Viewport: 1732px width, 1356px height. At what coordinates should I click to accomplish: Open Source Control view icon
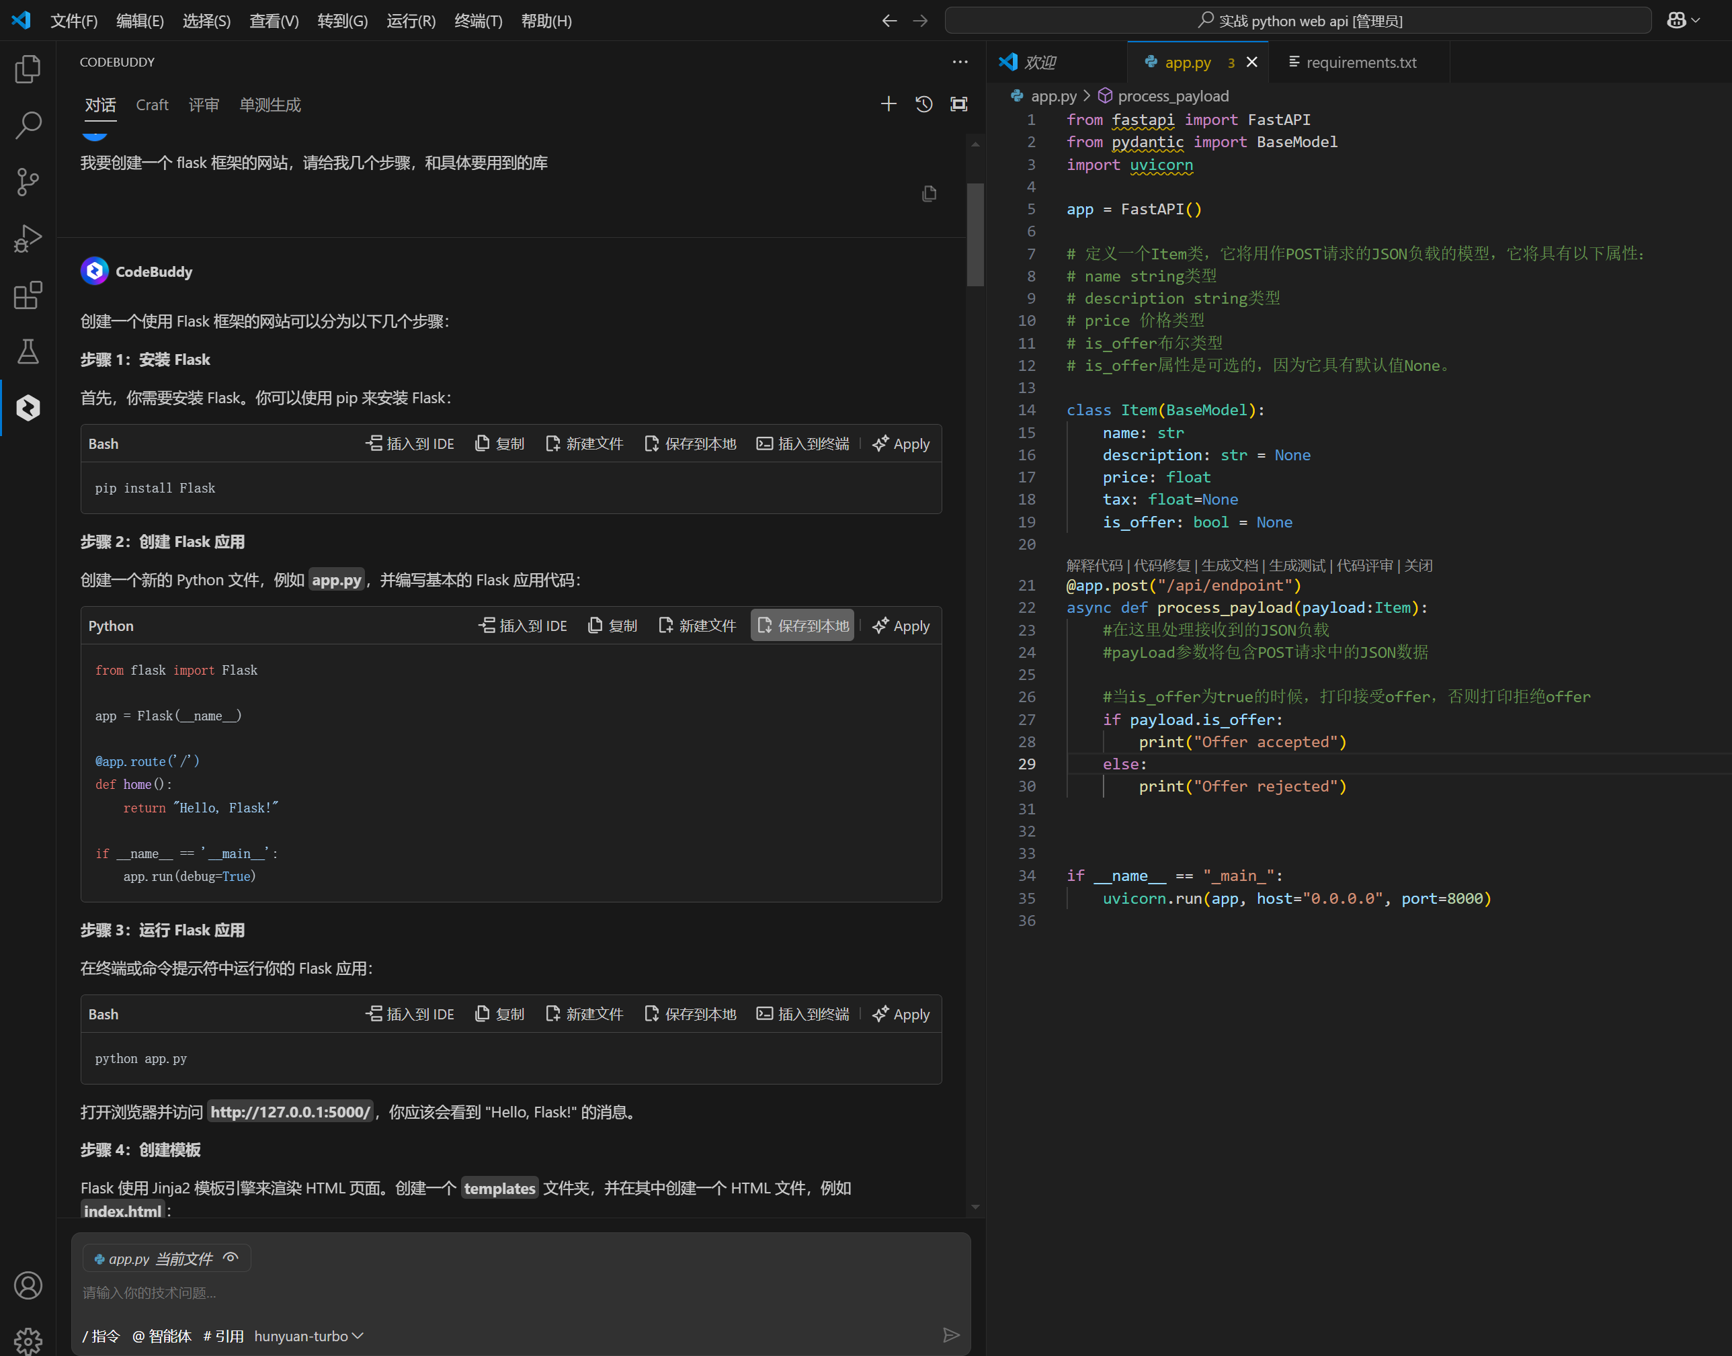28,182
